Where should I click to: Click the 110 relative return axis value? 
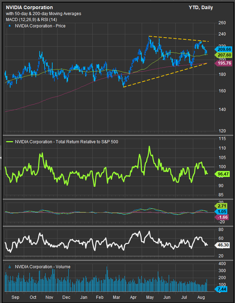pyautogui.click(x=222, y=148)
